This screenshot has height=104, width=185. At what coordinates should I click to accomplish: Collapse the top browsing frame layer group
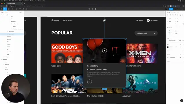click(x=2, y=15)
